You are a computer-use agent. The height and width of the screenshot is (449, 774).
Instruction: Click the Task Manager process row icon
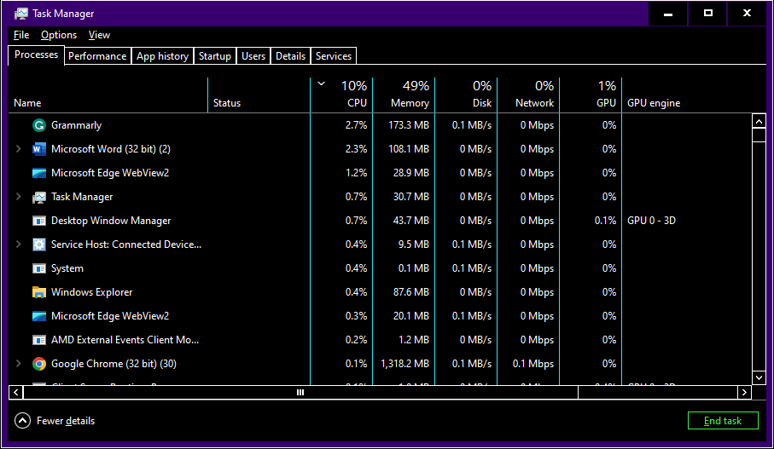pos(39,197)
